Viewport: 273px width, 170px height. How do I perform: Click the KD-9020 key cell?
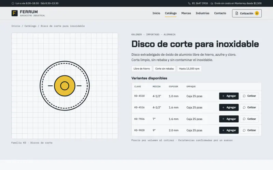click(x=139, y=130)
